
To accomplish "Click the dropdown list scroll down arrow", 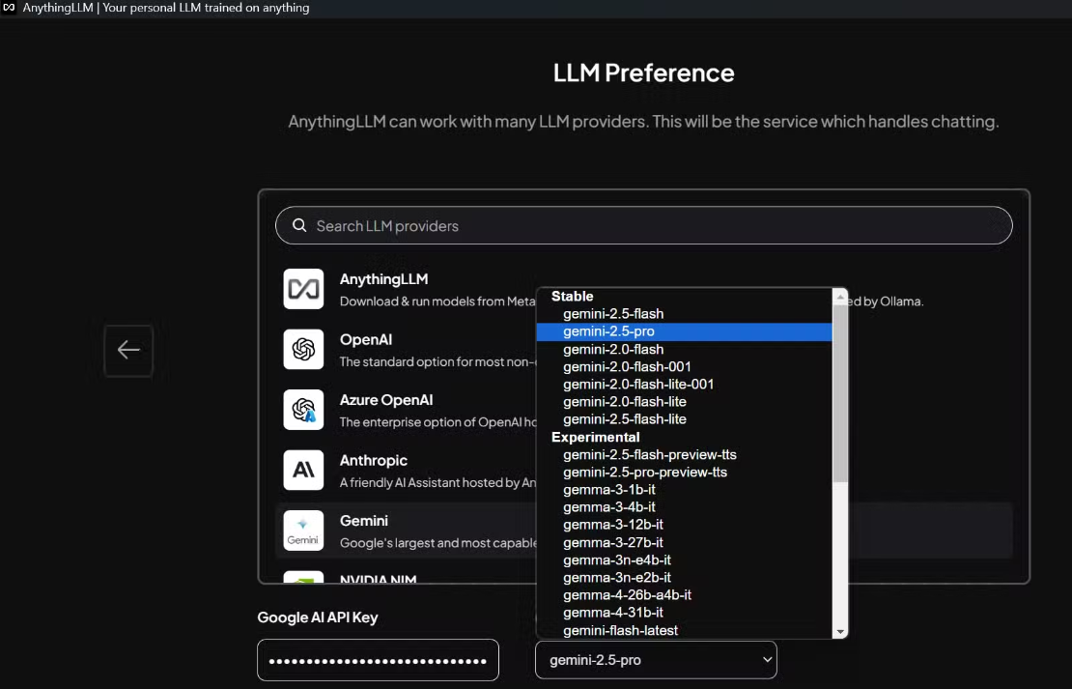I will (x=840, y=632).
